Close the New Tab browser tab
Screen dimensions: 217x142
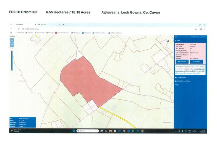pyautogui.click(x=60, y=24)
